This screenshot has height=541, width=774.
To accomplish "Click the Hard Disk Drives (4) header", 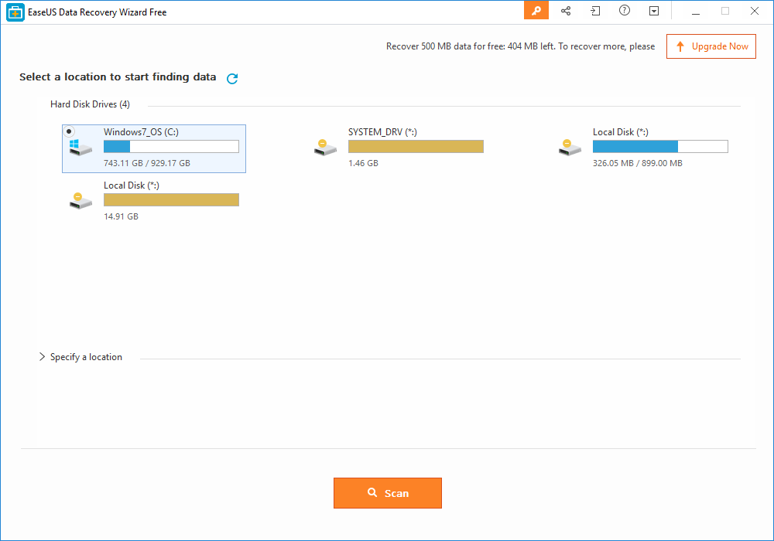I will [90, 104].
